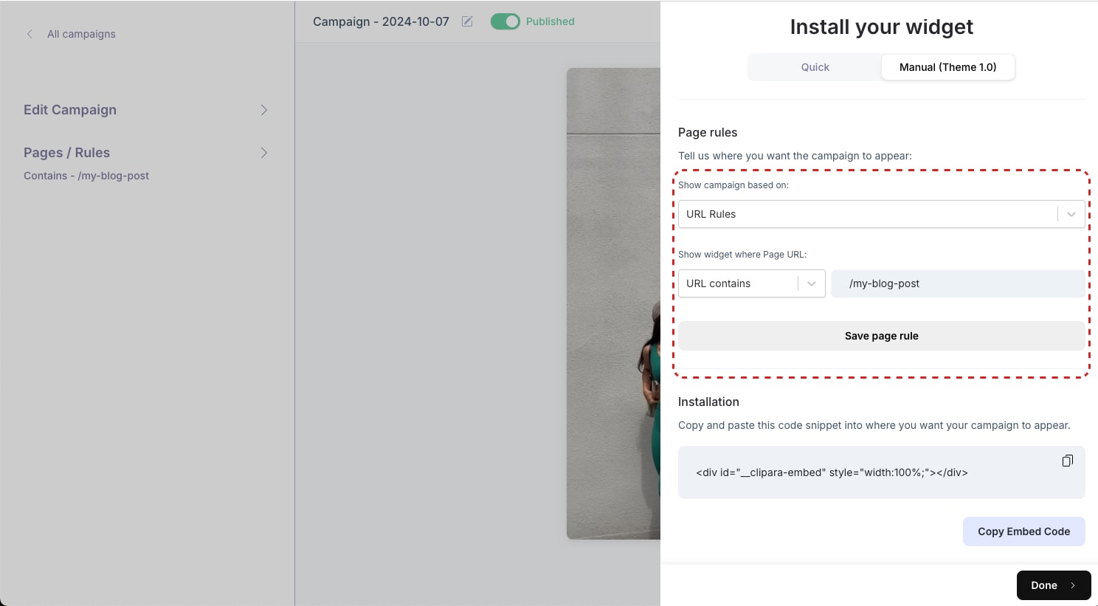This screenshot has height=606, width=1098.
Task: Click the Save page rule button
Action: pyautogui.click(x=882, y=336)
